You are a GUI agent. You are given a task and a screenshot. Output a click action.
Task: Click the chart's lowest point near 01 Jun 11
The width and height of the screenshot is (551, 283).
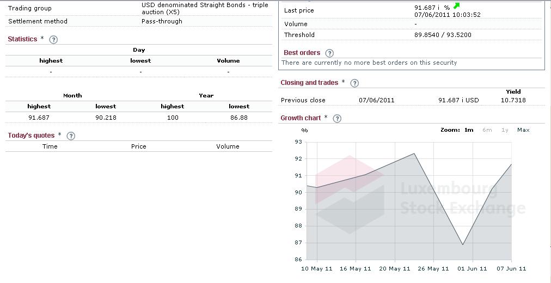(463, 244)
